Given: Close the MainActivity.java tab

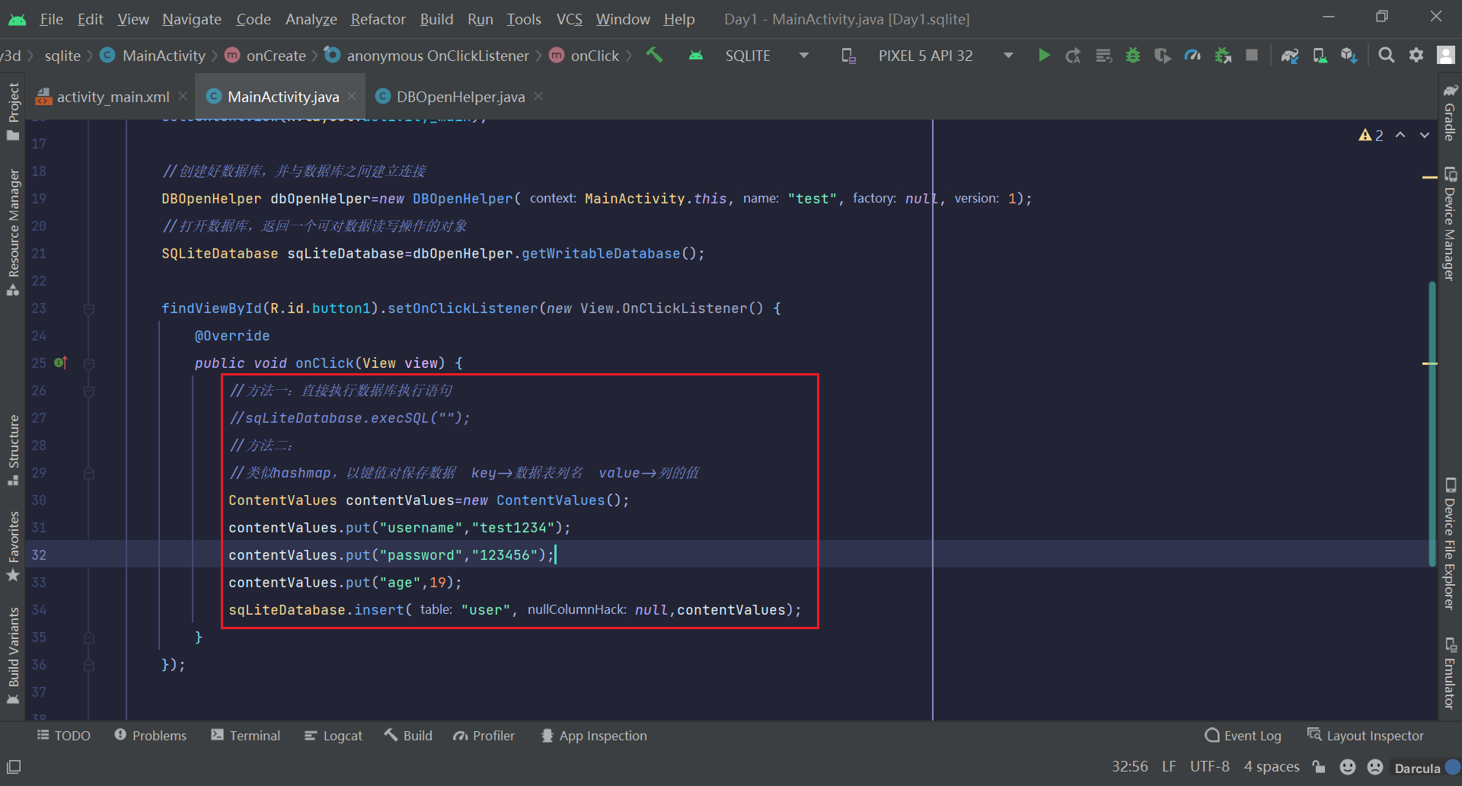Looking at the screenshot, I should click(352, 96).
